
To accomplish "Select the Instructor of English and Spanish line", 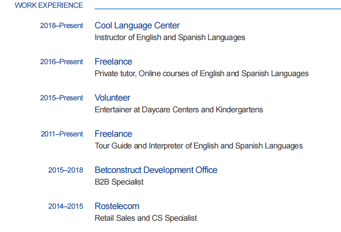I will click(170, 38).
